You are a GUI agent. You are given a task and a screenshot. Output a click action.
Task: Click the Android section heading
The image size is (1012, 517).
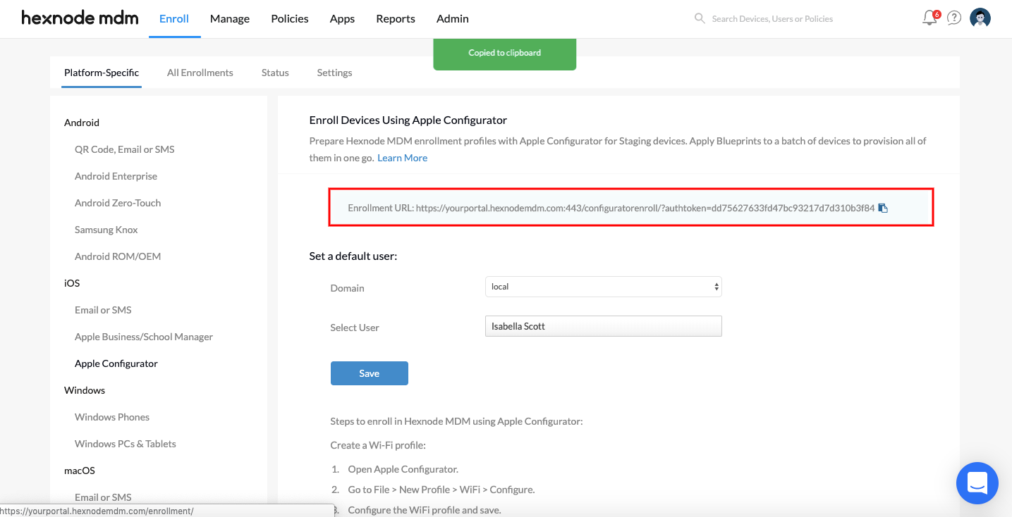pyautogui.click(x=82, y=123)
